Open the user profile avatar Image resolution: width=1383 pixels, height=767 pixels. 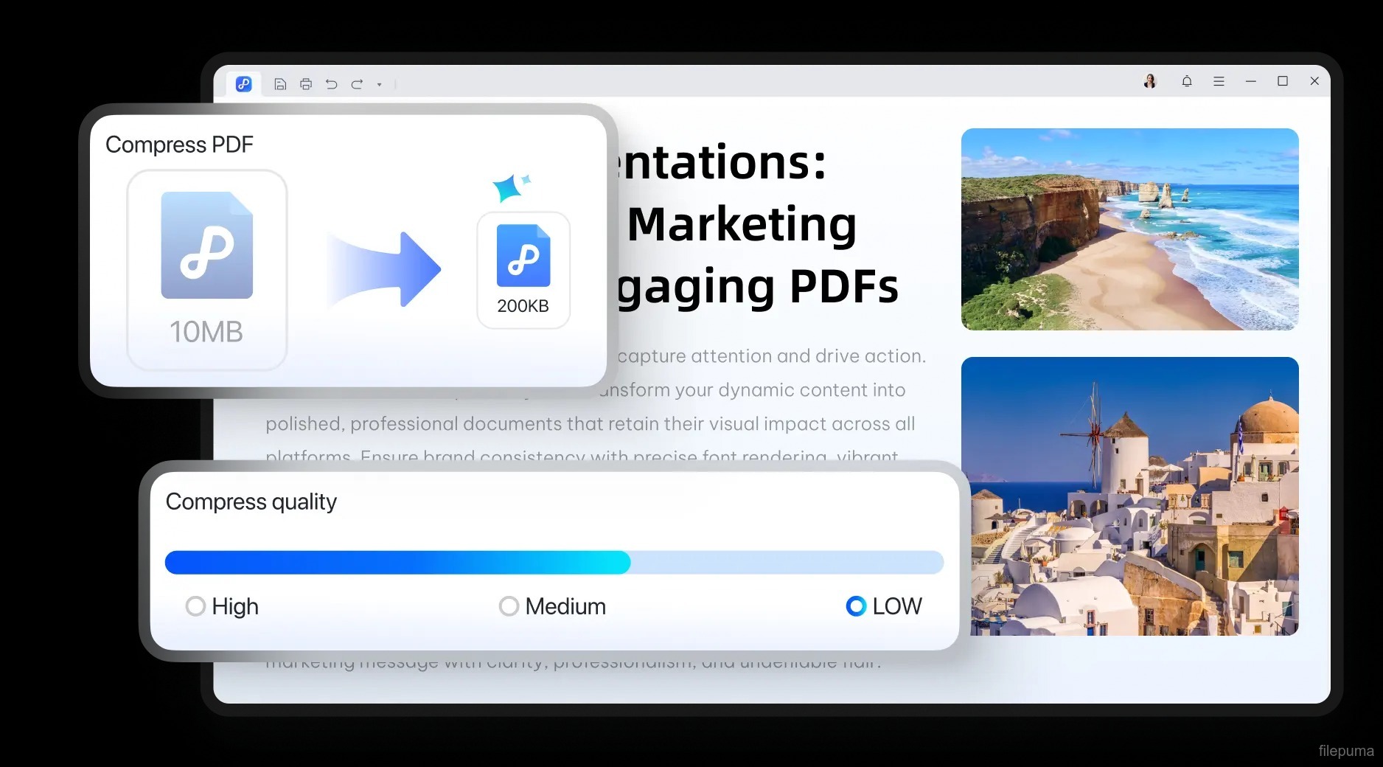[1149, 81]
